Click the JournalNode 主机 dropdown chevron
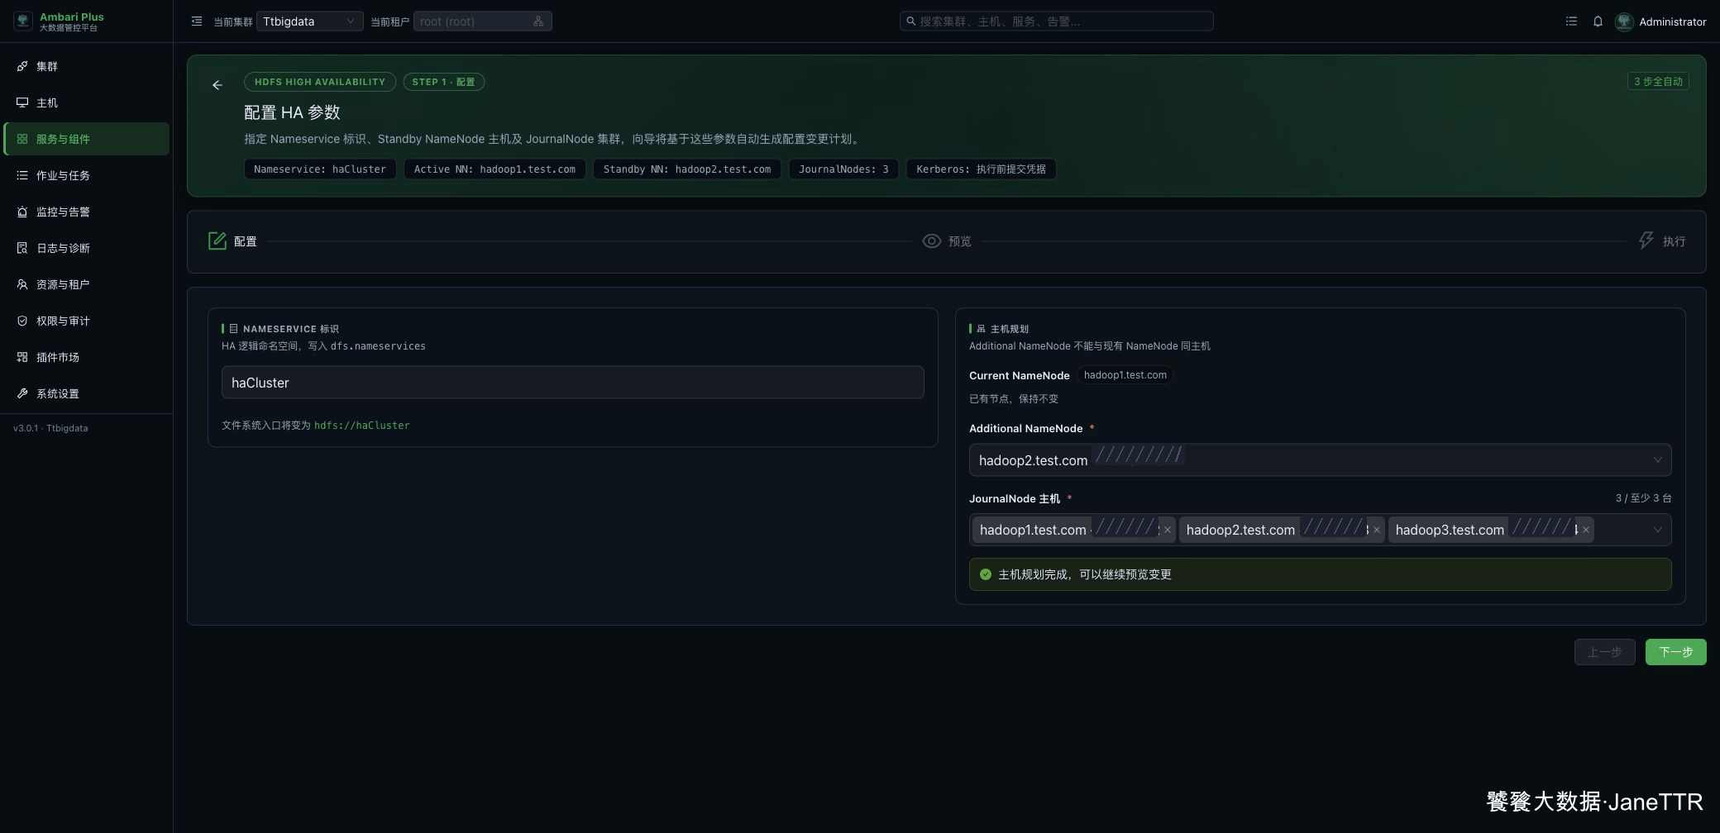The height and width of the screenshot is (833, 1720). click(1657, 531)
